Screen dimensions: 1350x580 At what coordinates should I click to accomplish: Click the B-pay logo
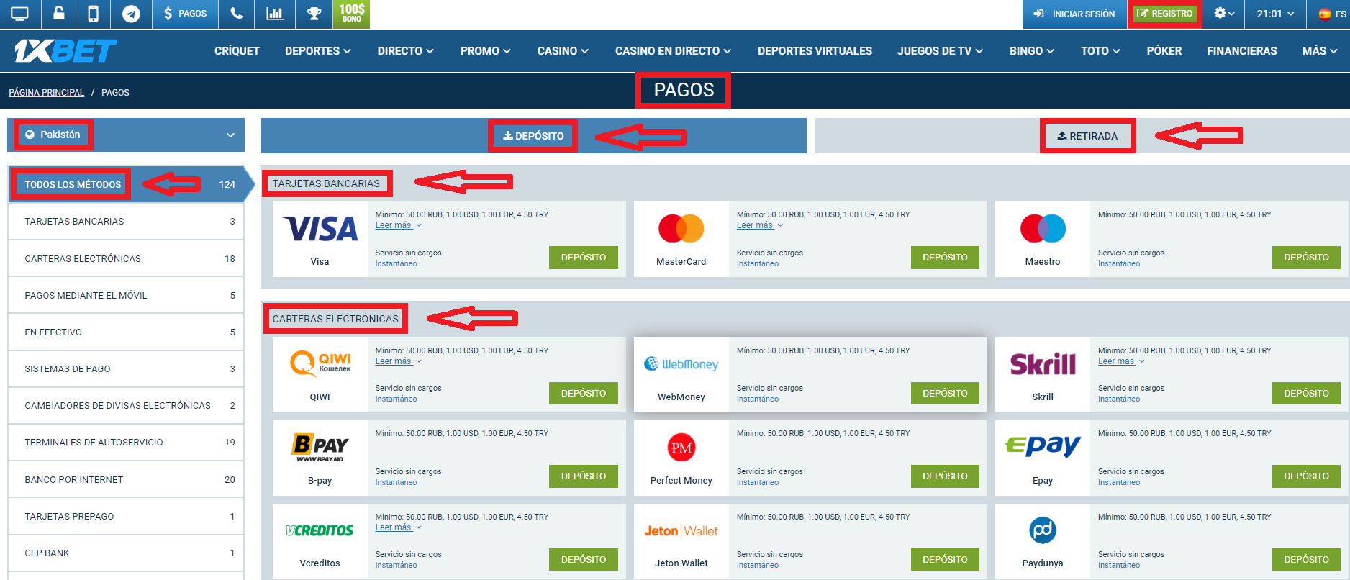pos(320,448)
